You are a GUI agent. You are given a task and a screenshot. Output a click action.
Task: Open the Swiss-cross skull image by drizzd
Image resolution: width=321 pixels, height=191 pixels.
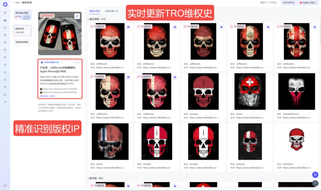point(250,92)
